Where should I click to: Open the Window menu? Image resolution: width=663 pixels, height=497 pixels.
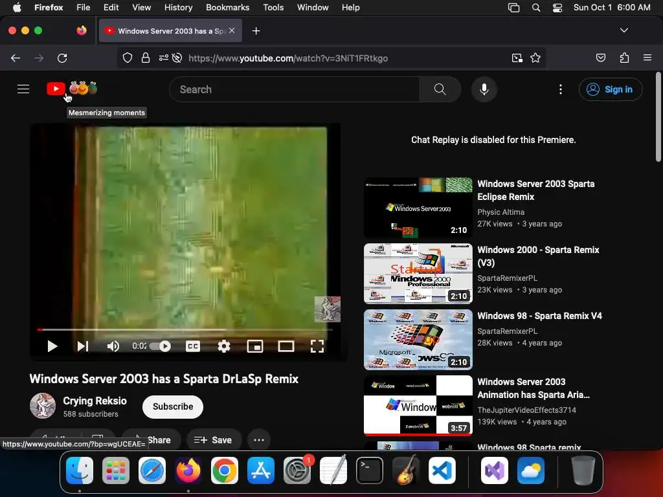(313, 7)
